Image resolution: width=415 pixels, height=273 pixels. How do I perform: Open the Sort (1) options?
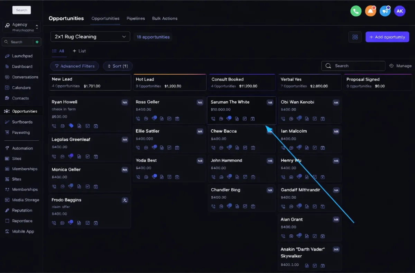(118, 66)
